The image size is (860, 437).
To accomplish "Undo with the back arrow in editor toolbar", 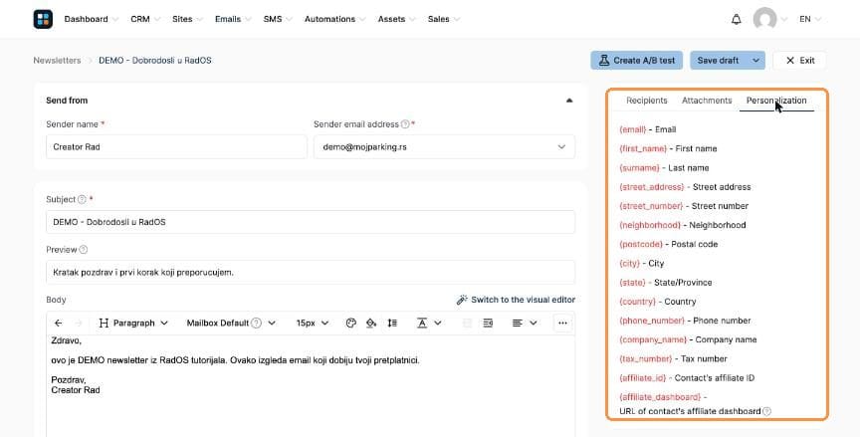I will tap(58, 323).
